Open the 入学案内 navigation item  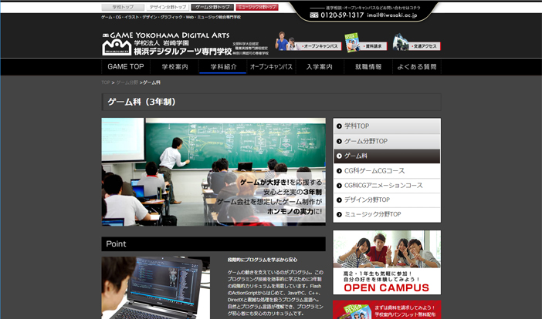(x=319, y=67)
